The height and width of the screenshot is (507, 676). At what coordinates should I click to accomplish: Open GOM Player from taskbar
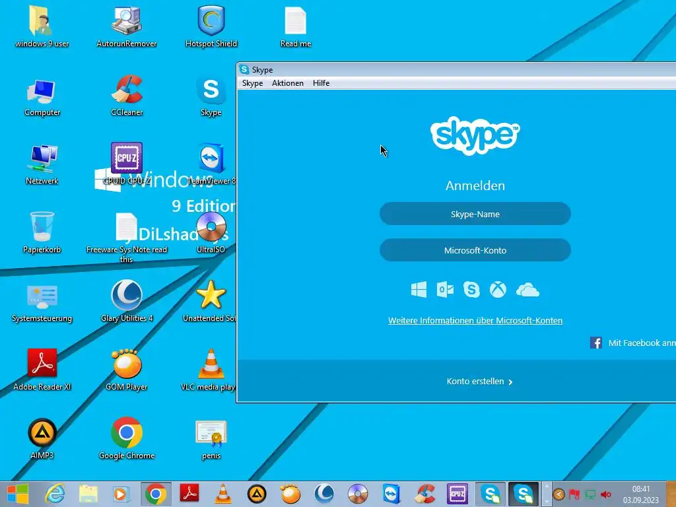coord(290,494)
